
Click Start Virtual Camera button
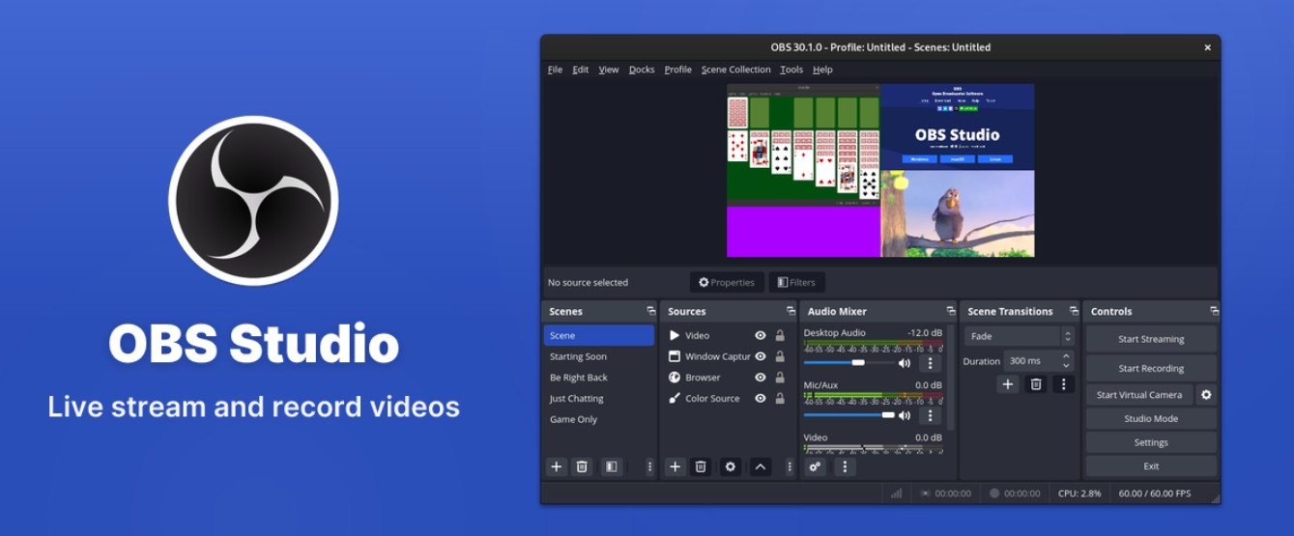click(x=1139, y=394)
